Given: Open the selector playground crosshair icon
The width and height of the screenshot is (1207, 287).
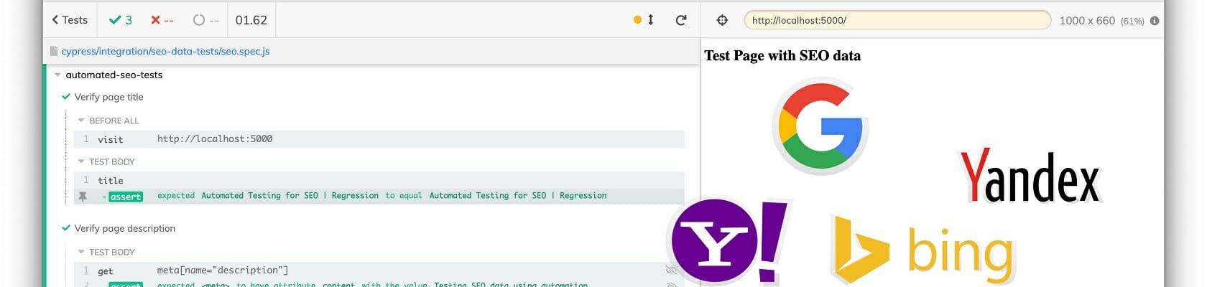Looking at the screenshot, I should tap(722, 20).
